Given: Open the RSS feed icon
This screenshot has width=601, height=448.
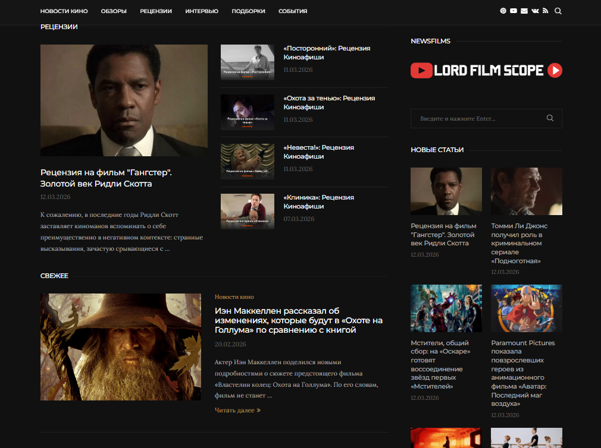Looking at the screenshot, I should [545, 11].
